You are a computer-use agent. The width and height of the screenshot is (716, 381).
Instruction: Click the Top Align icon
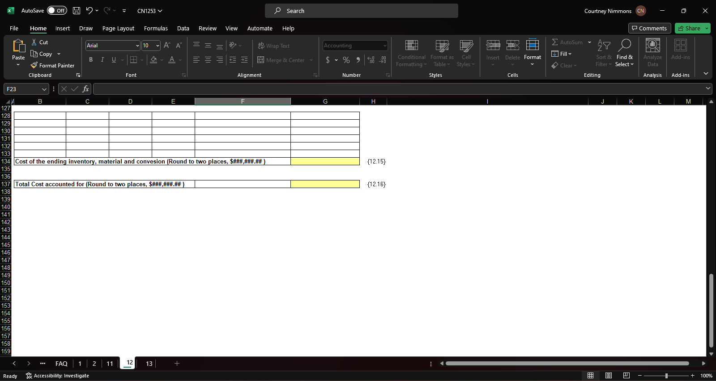point(196,46)
